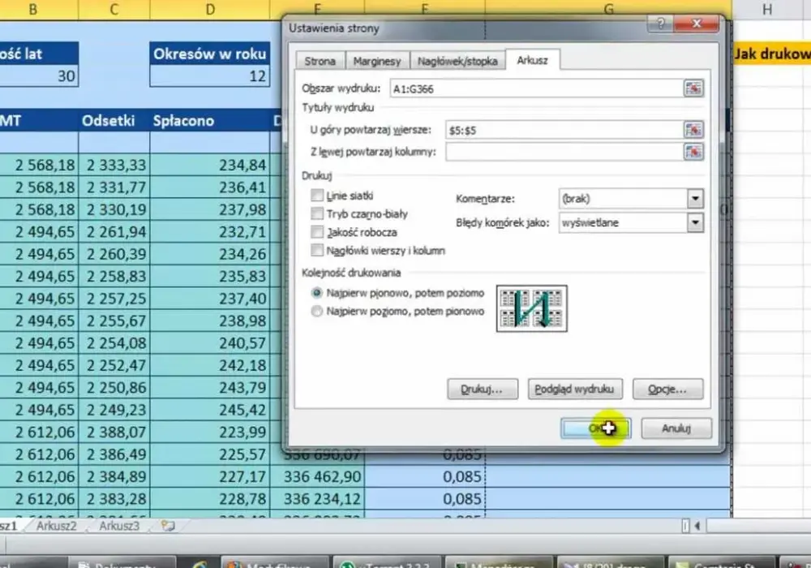Viewport: 811px width, 568px height.
Task: Enable Tryb czarno-biały checkbox
Action: 317,213
